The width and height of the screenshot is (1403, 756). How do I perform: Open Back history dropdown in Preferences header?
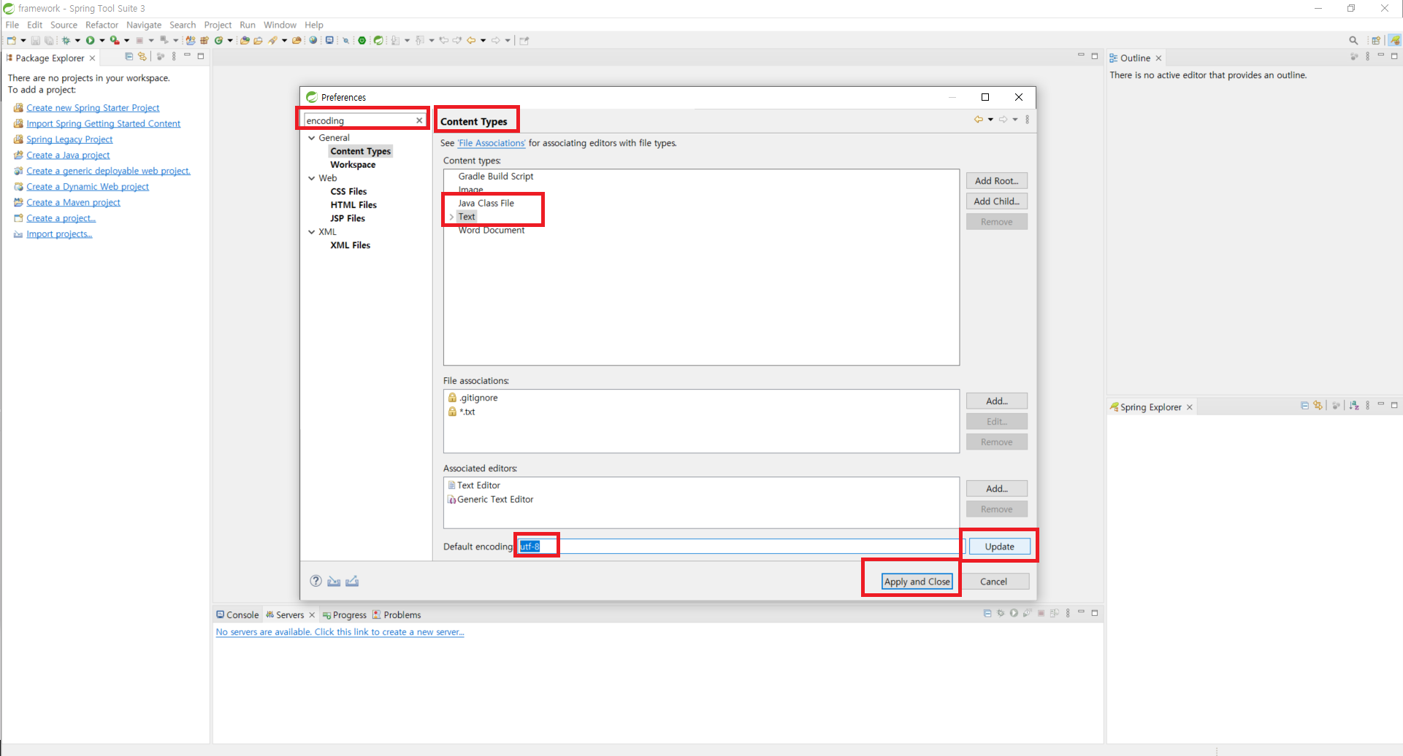(x=990, y=120)
